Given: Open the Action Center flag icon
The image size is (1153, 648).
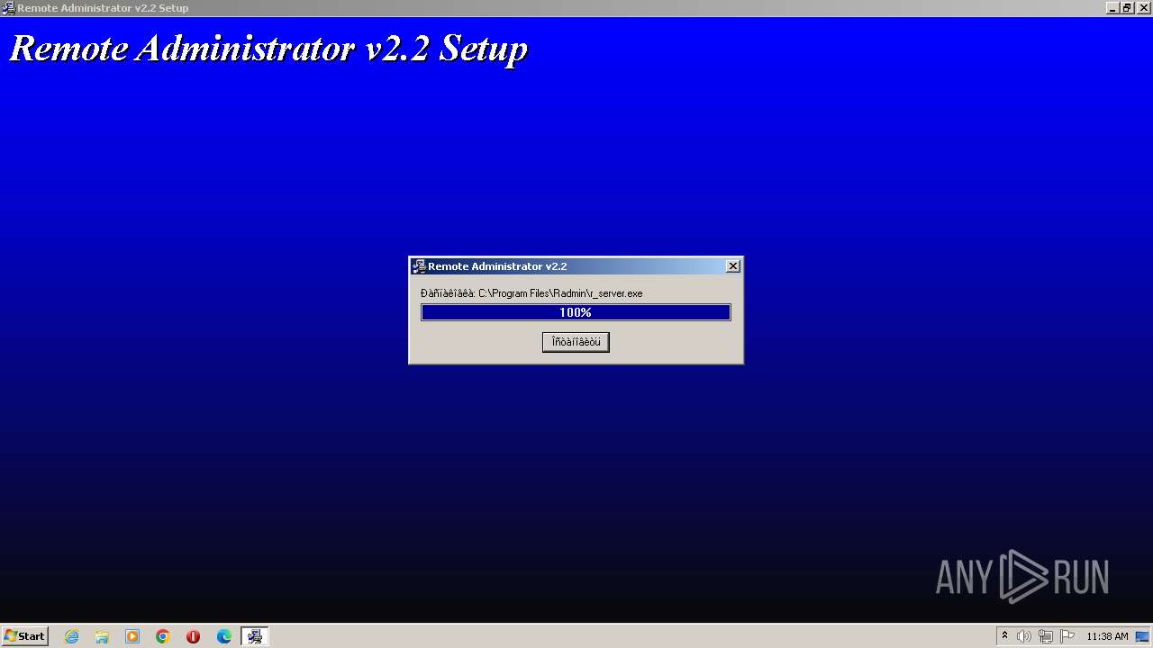Looking at the screenshot, I should (x=1067, y=636).
